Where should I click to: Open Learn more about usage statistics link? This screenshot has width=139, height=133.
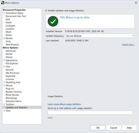pos(64,104)
